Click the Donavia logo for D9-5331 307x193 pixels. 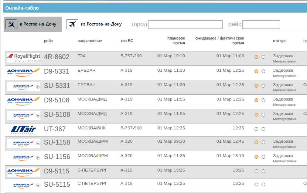tap(24, 72)
